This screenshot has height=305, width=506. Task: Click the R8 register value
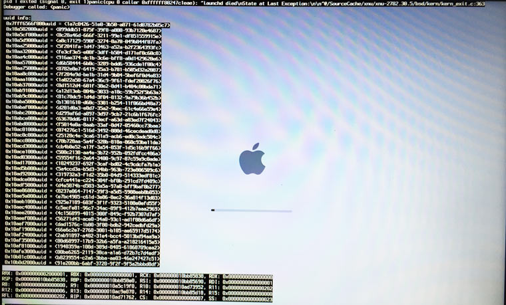point(41,285)
